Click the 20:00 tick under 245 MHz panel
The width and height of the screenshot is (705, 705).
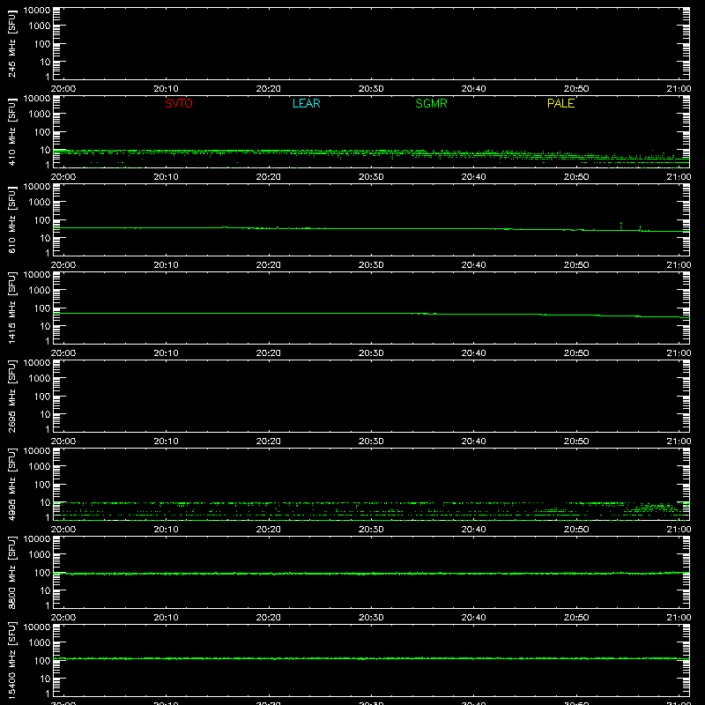pyautogui.click(x=63, y=89)
